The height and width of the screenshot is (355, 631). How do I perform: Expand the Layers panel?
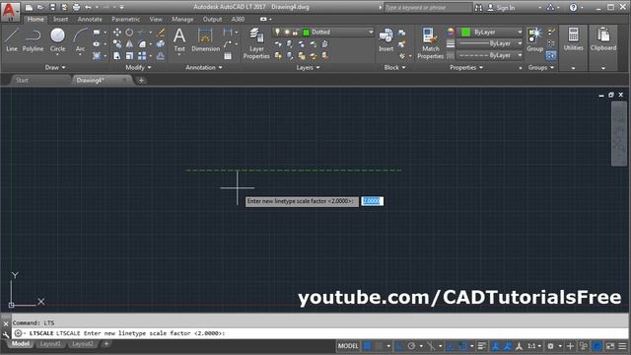point(308,68)
